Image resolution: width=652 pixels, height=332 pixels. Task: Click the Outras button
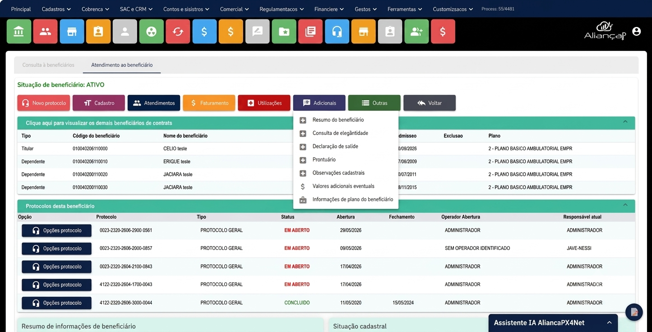pos(375,103)
